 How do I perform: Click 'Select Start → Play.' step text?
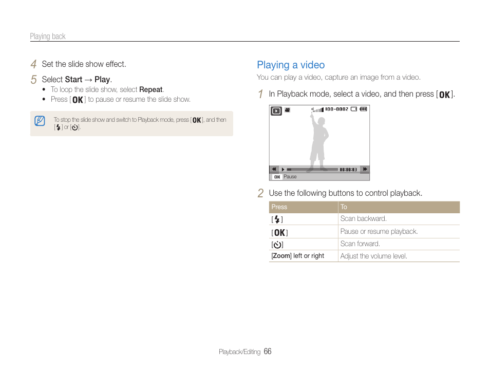(x=77, y=80)
